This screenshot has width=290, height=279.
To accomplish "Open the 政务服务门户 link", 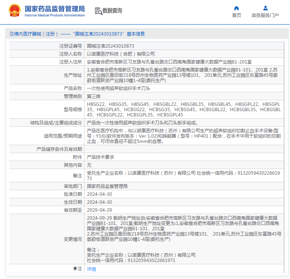I will (x=265, y=15).
